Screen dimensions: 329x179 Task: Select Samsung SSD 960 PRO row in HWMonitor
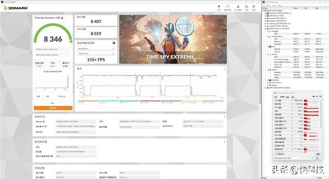click(280, 23)
